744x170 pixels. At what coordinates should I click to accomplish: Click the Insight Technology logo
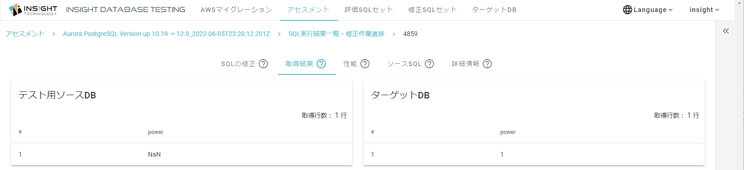33,10
